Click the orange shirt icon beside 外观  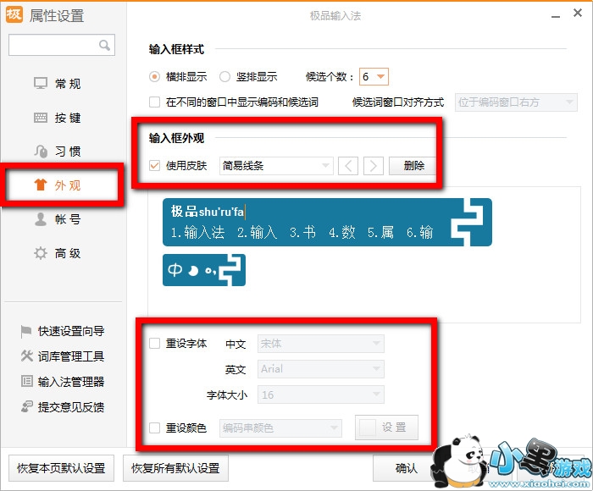coord(41,185)
